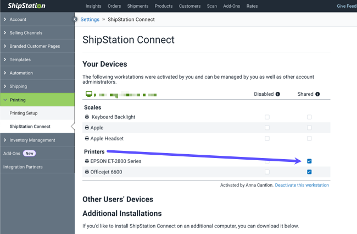Toggle Disabled checkbox for Officejet 6600
357x234 pixels.
[267, 172]
